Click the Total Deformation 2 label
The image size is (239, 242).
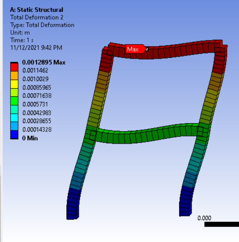pyautogui.click(x=37, y=17)
